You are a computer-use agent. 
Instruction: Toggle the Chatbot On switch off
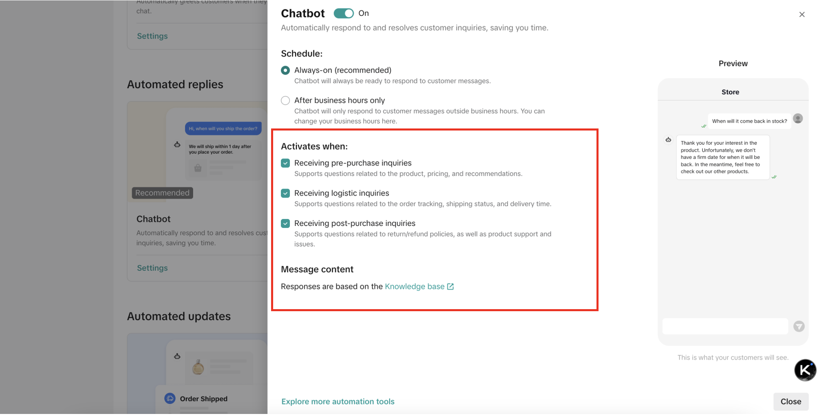tap(343, 13)
